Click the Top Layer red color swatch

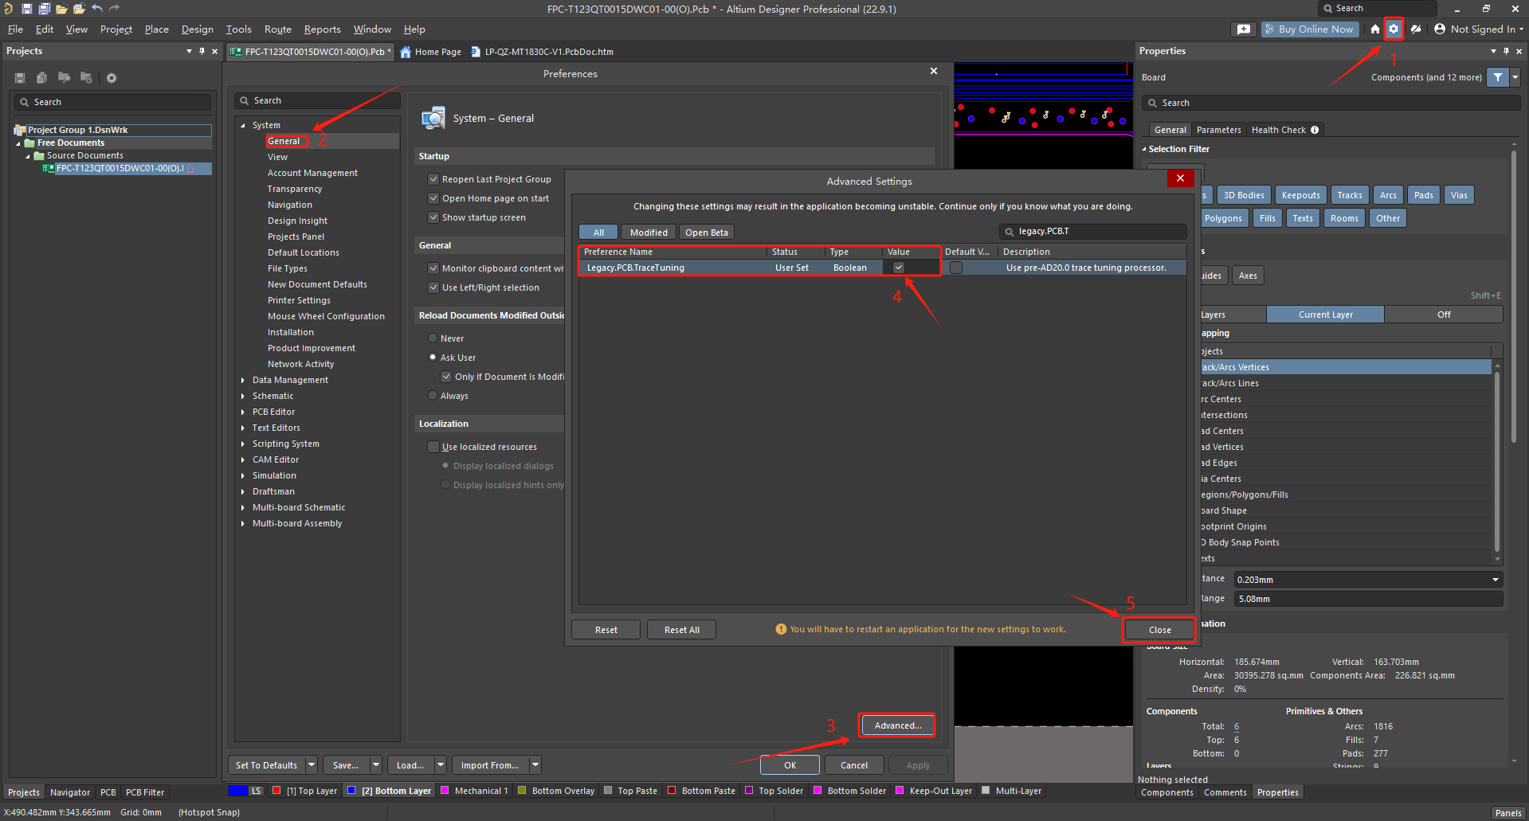[x=276, y=791]
